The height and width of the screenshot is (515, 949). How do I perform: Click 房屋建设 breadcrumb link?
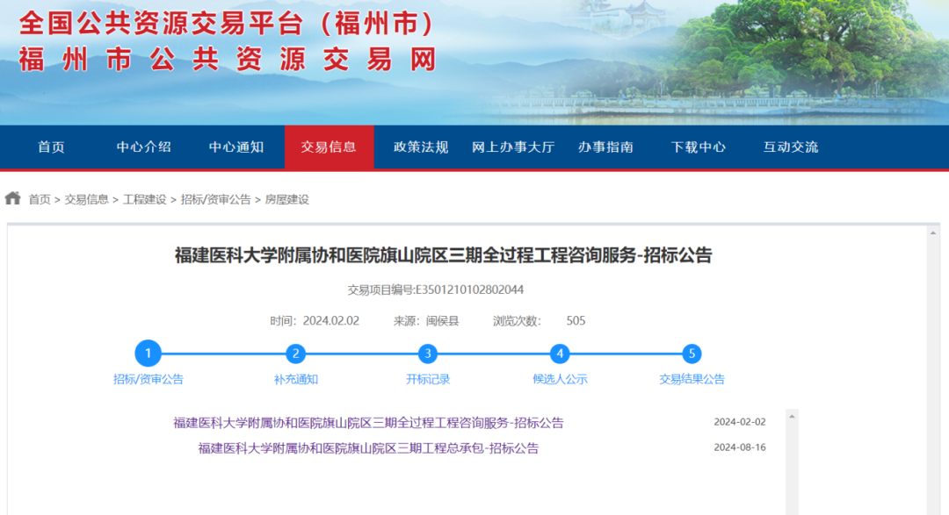286,199
